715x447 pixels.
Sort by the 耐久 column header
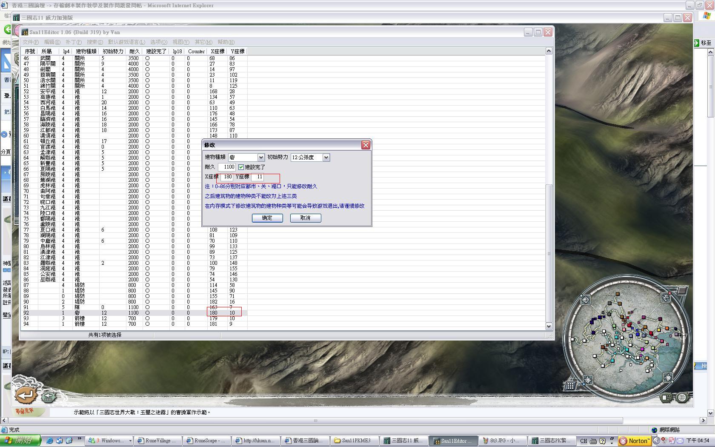click(x=134, y=52)
